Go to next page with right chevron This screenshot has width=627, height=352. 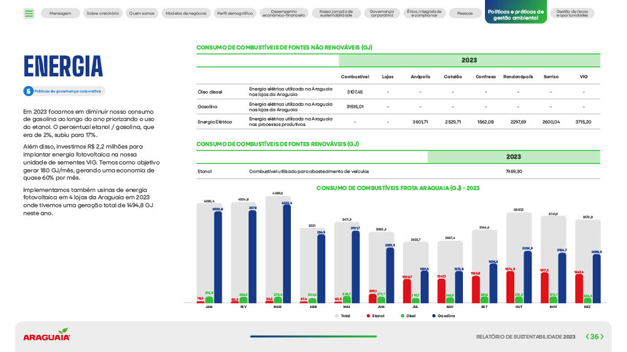[x=602, y=337]
